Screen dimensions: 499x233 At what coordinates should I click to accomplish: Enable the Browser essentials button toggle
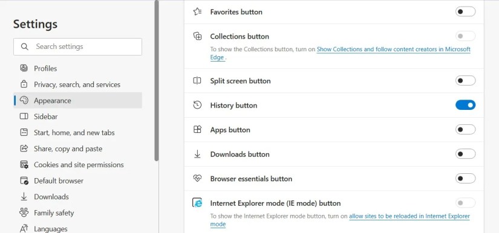click(x=465, y=179)
